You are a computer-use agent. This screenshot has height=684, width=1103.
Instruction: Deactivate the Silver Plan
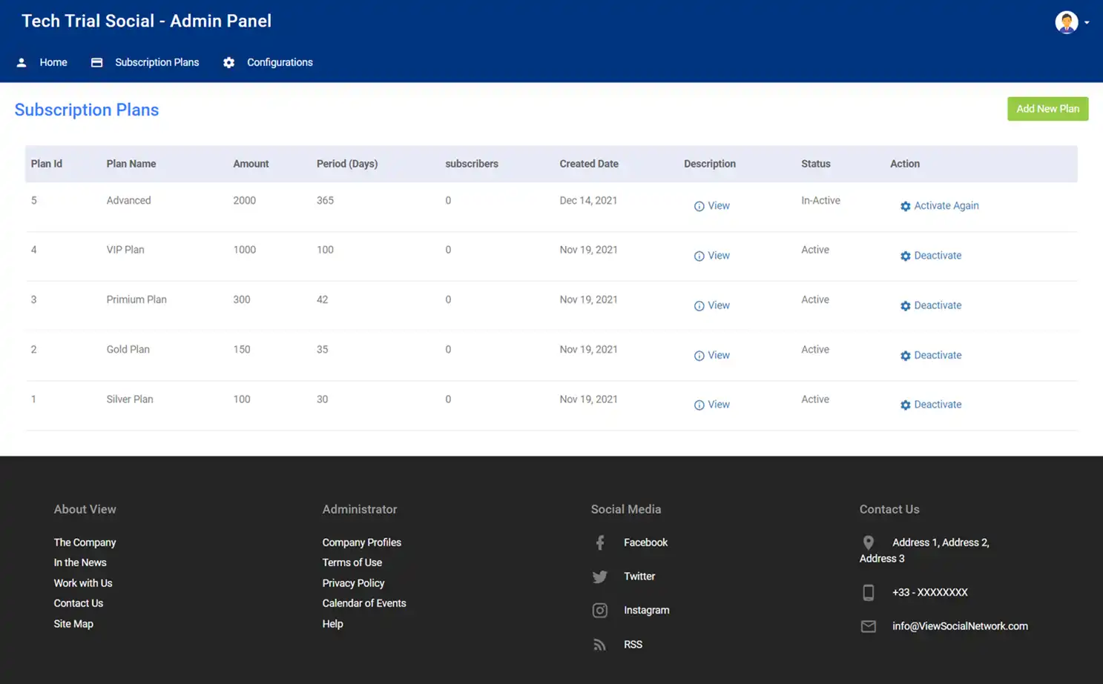(x=938, y=404)
